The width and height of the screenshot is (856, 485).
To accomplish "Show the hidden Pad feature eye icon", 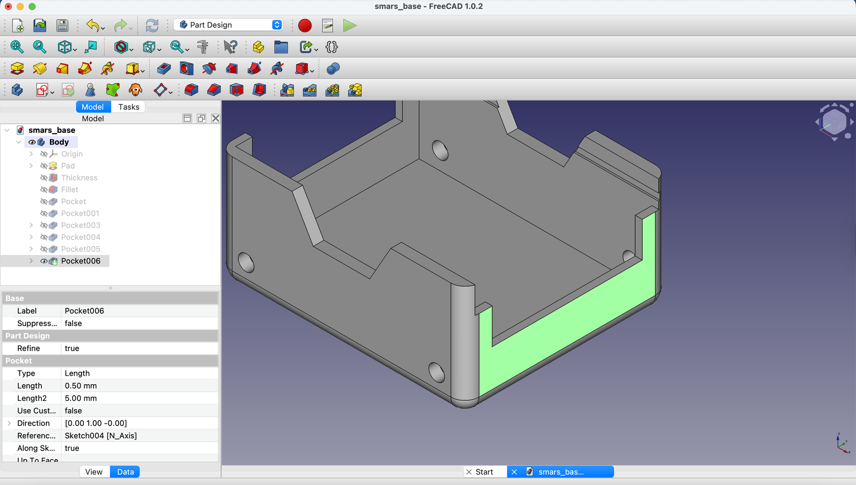I will click(x=44, y=166).
